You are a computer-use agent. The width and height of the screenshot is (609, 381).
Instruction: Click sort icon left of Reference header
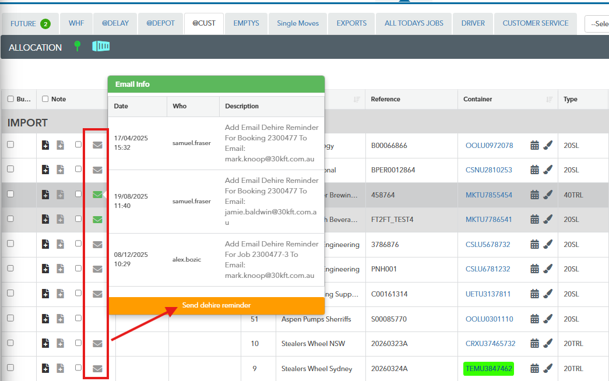(357, 100)
